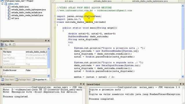Screen dimensions: 185x104
Task: Pin the Build Output panel
Action: pos(81,84)
